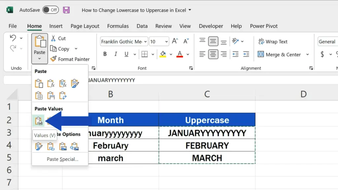Switch to the Page Layout tab

click(85, 26)
